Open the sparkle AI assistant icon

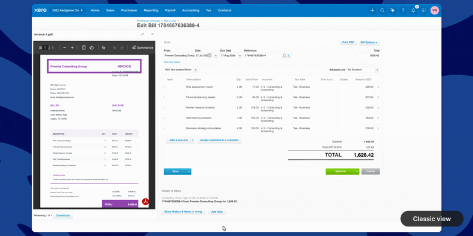pyautogui.click(x=392, y=10)
